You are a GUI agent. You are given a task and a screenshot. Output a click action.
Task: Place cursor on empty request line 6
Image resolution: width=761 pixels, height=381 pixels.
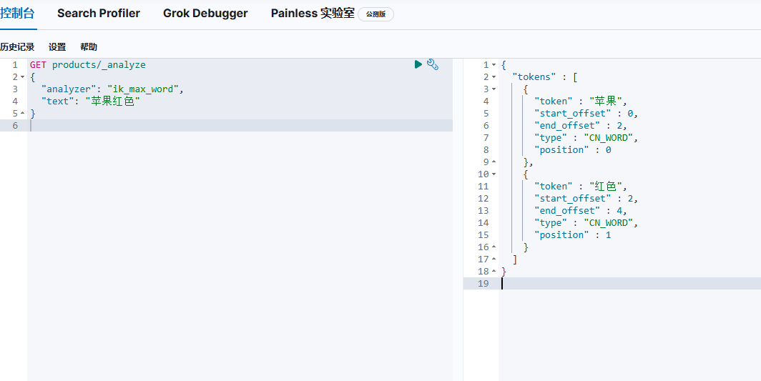click(x=215, y=126)
